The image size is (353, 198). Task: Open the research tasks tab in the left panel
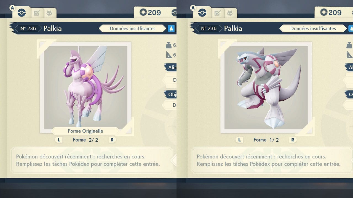pyautogui.click(x=36, y=13)
